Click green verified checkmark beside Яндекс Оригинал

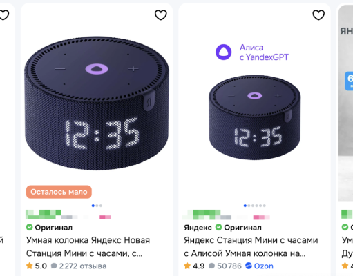coord(218,228)
